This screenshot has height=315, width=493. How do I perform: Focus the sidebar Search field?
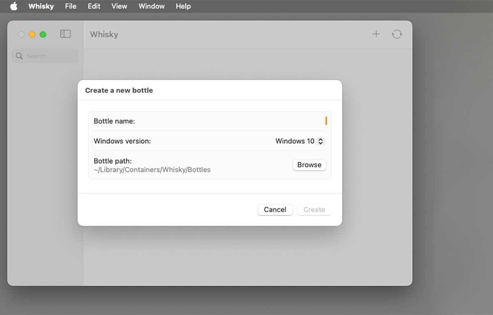coord(45,56)
